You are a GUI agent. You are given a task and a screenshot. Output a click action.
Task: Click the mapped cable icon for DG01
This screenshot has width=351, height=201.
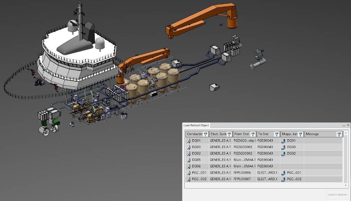283,141
